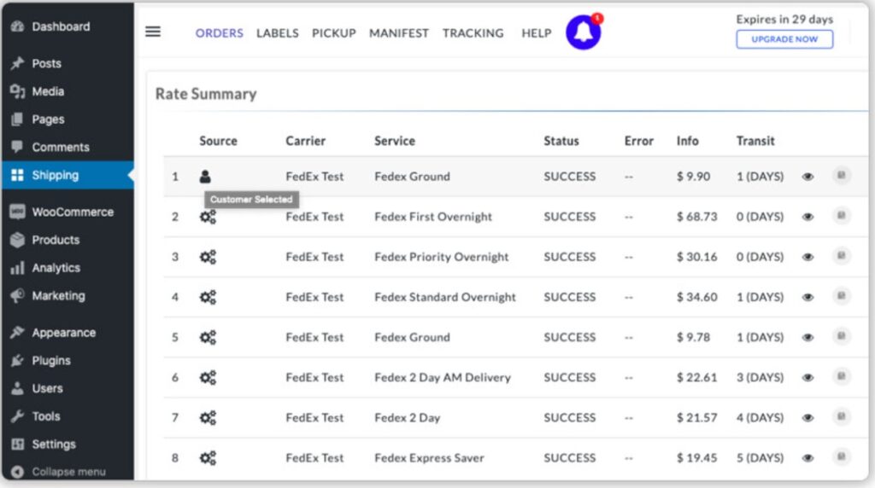The image size is (875, 488).
Task: View details eye icon for row 7 Fedex 2 Day
Action: [807, 417]
